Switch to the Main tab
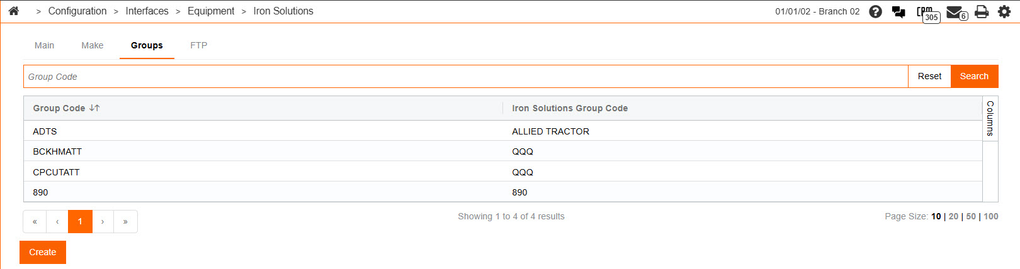This screenshot has height=269, width=1020. pyautogui.click(x=44, y=45)
